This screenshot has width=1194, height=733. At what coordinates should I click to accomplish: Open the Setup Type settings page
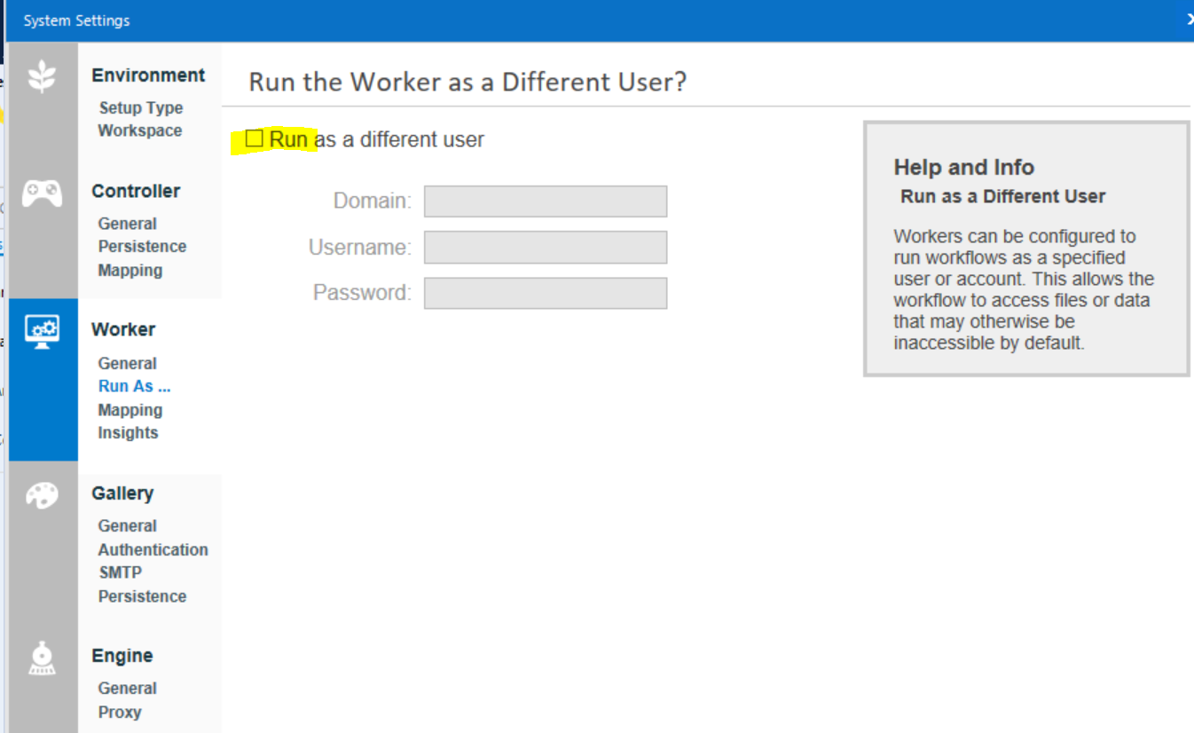coord(140,107)
